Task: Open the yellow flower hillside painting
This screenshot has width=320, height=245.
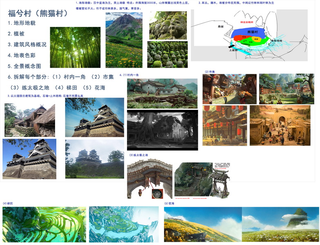Action: click(203, 225)
